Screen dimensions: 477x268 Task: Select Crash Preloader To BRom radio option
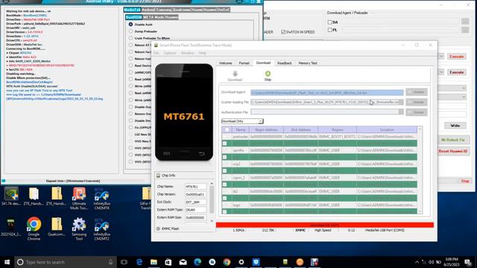131,38
